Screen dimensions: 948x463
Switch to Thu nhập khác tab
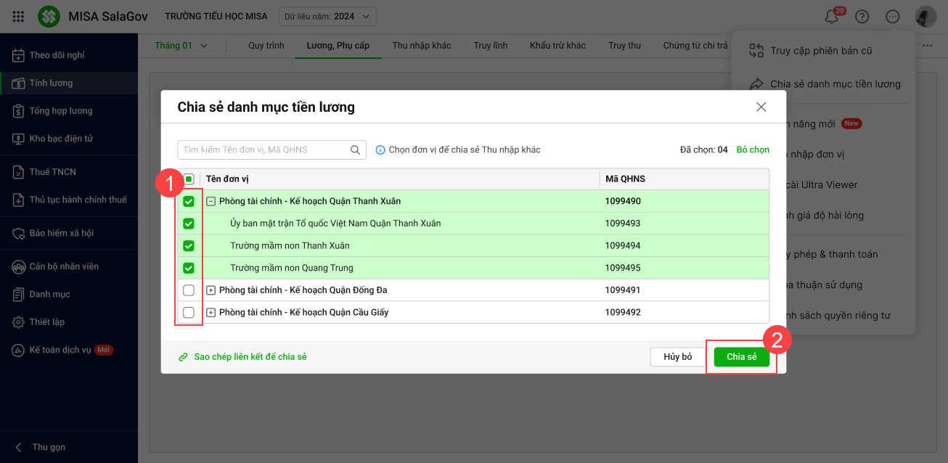coord(422,46)
